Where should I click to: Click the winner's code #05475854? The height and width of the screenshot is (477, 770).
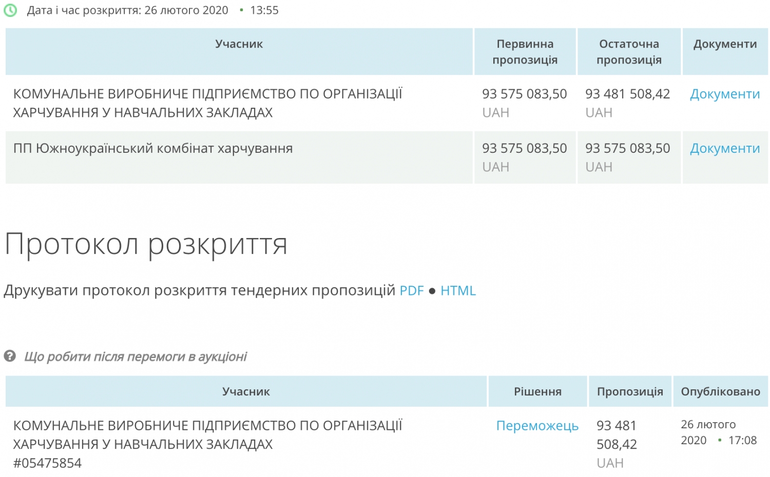47,463
